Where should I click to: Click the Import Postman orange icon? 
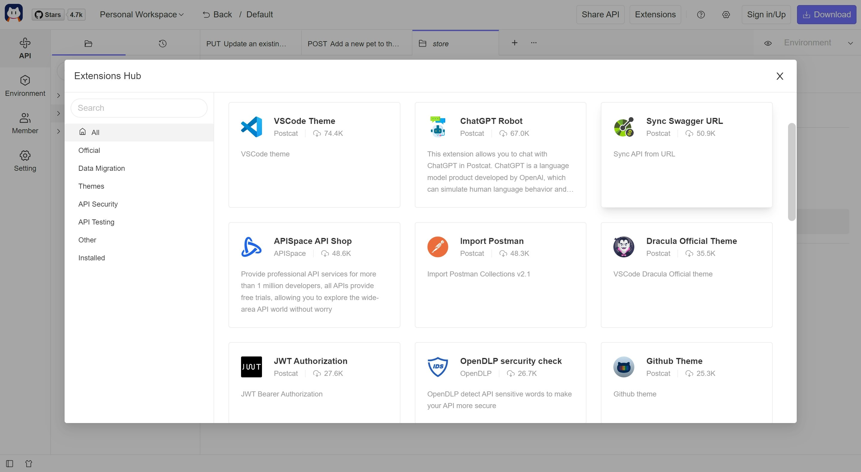438,247
